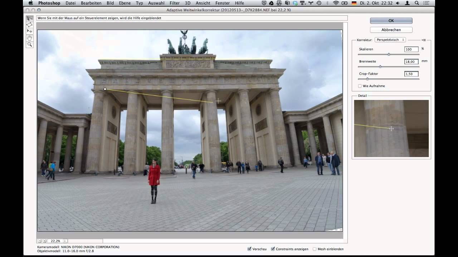Click the Kameramodell NIKON D7000 text

click(x=78, y=247)
